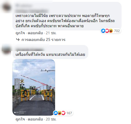Click the blurred name of the second commenter
The image size is (131, 124).
[x=29, y=49]
